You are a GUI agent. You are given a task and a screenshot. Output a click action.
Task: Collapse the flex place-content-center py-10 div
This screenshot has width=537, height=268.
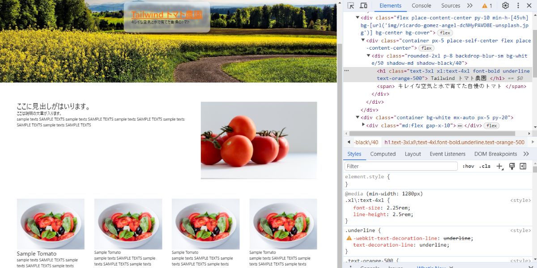(x=358, y=18)
